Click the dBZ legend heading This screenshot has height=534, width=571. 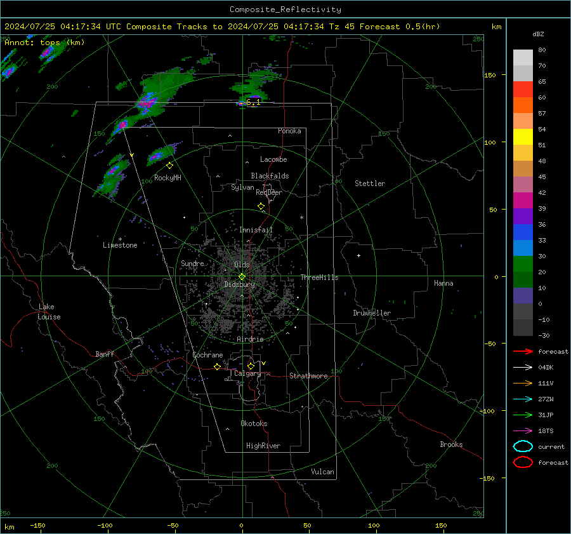click(538, 34)
